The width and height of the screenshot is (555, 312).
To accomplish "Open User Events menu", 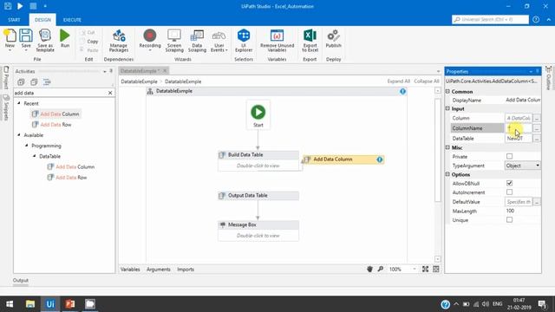I will 219,41.
